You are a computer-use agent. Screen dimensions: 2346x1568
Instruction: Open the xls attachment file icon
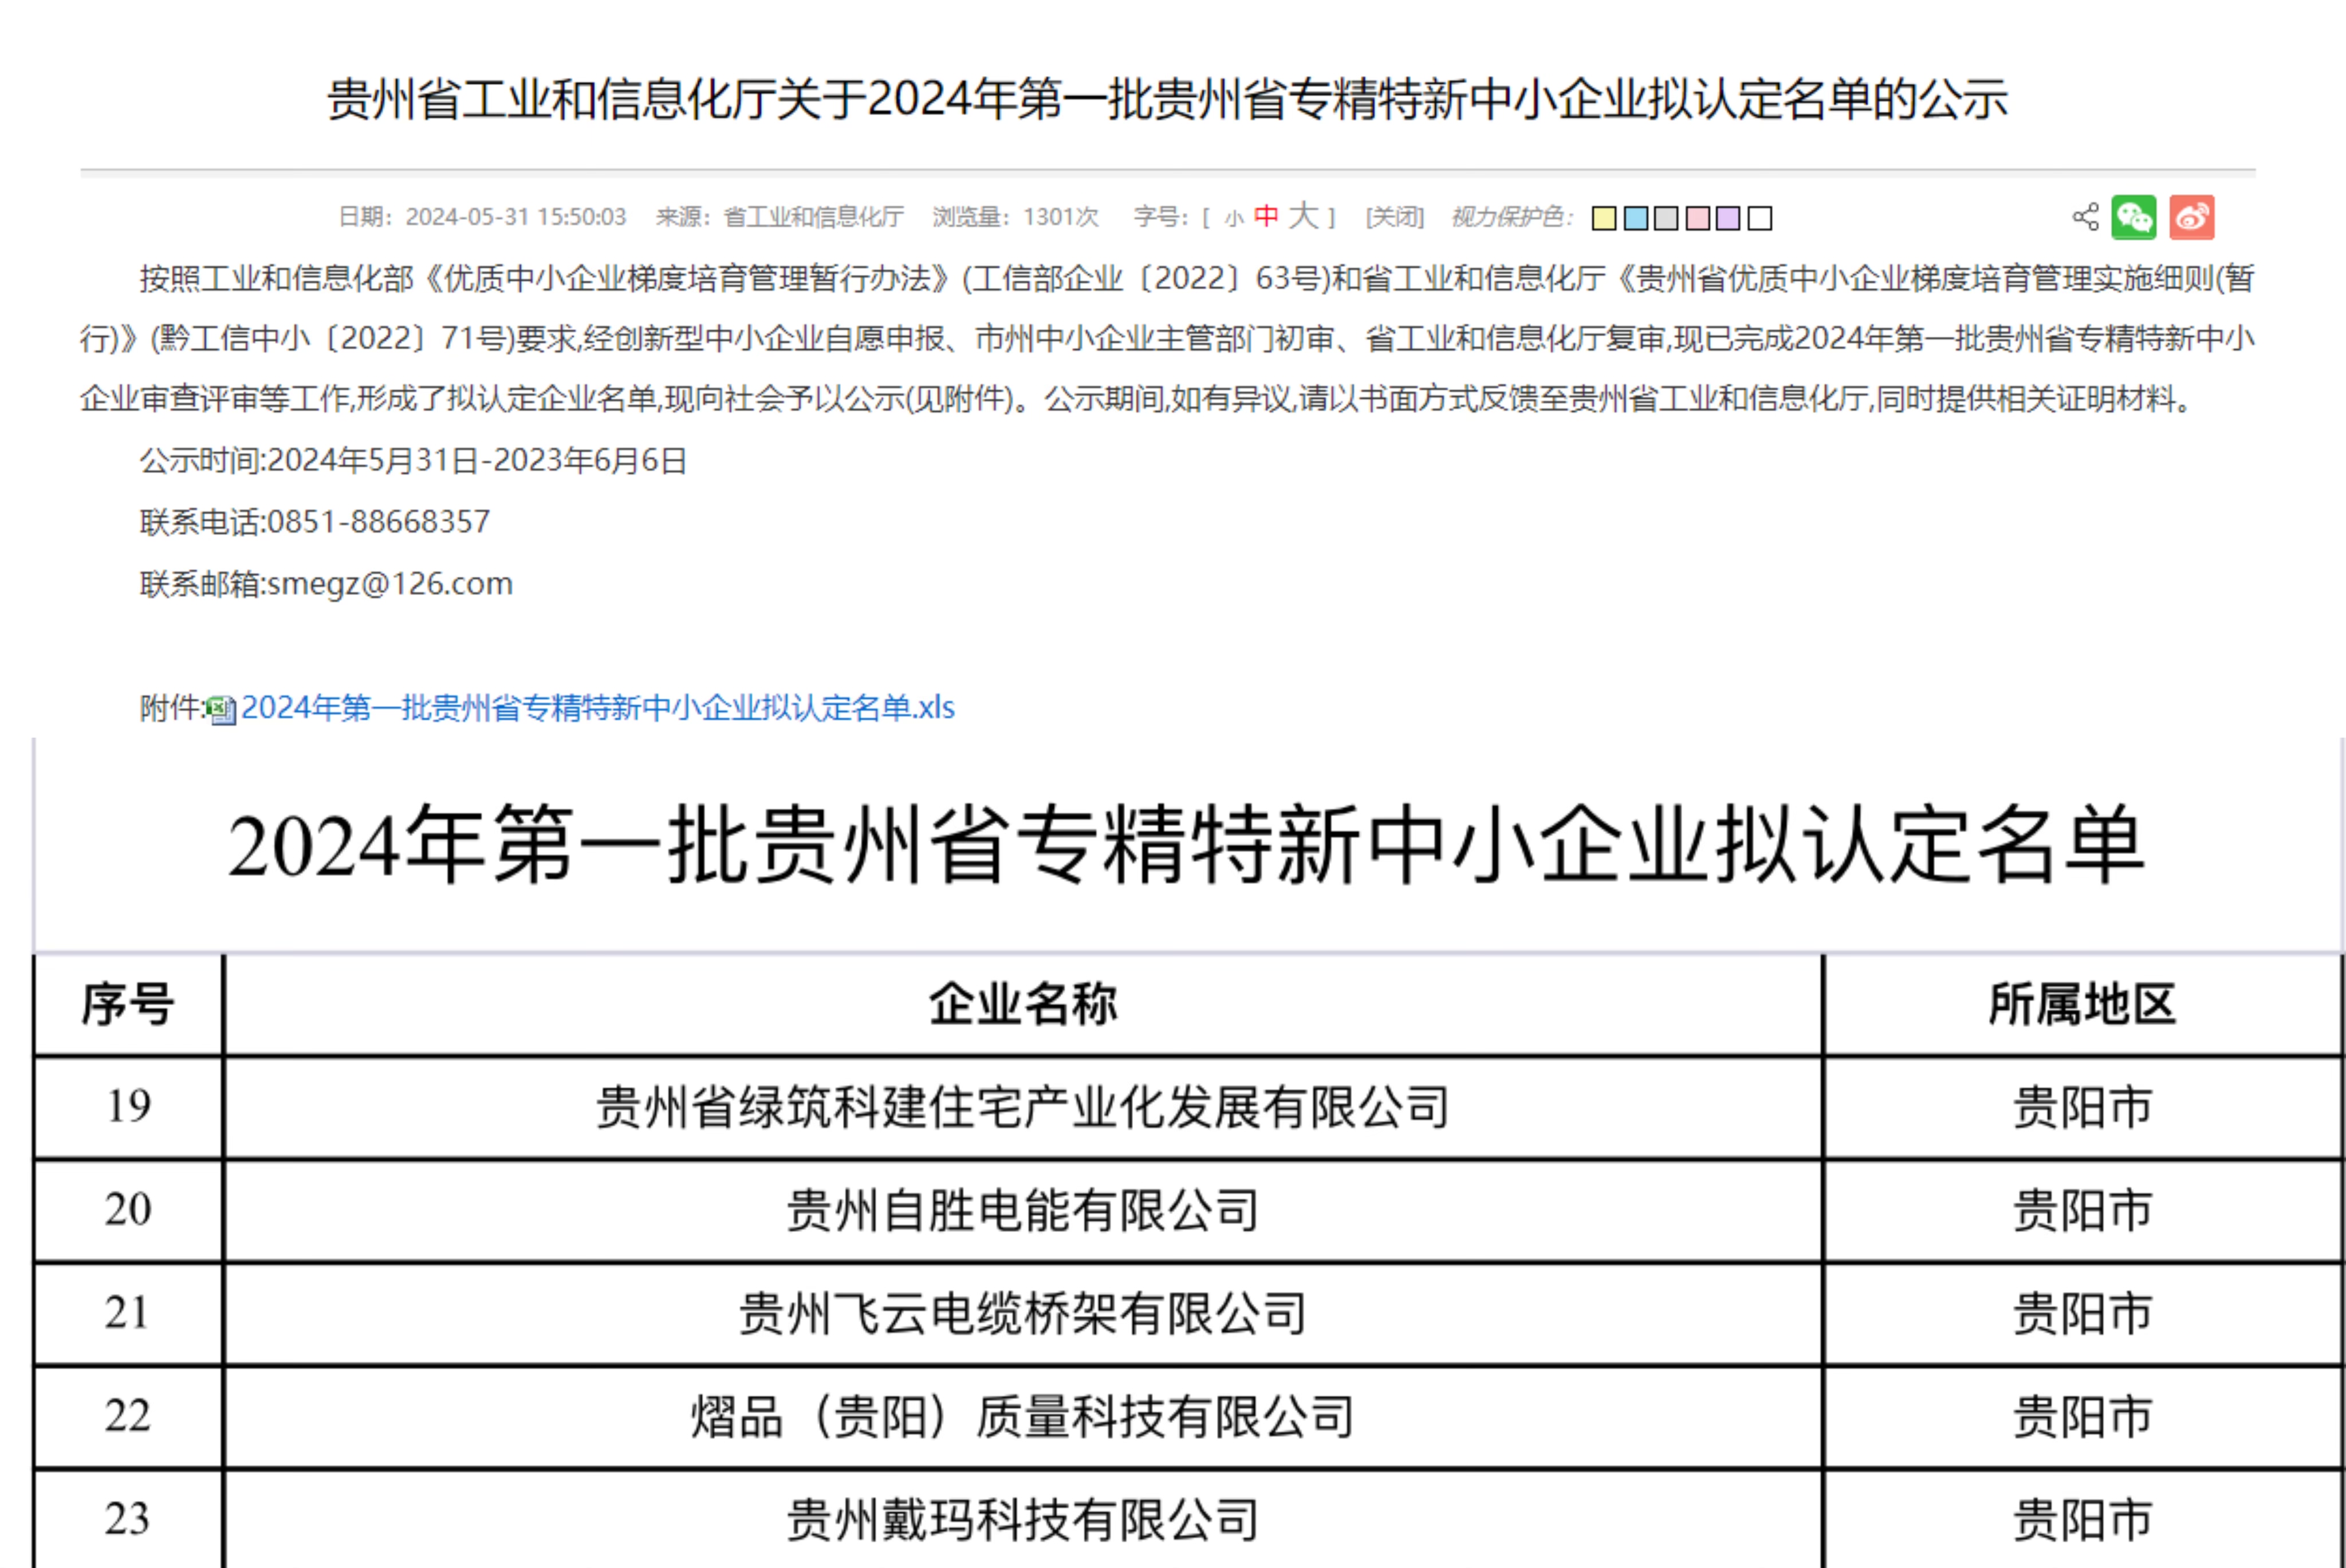[x=221, y=709]
